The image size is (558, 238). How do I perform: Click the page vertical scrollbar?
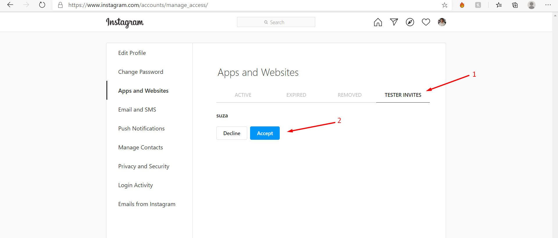555,125
